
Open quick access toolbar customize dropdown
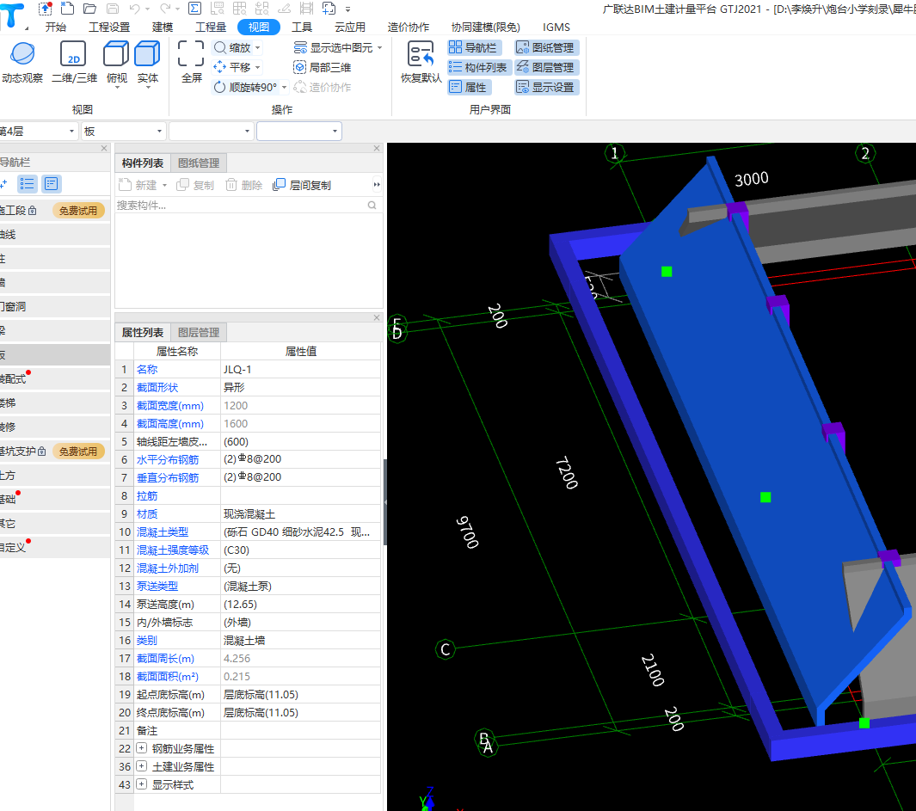[347, 9]
